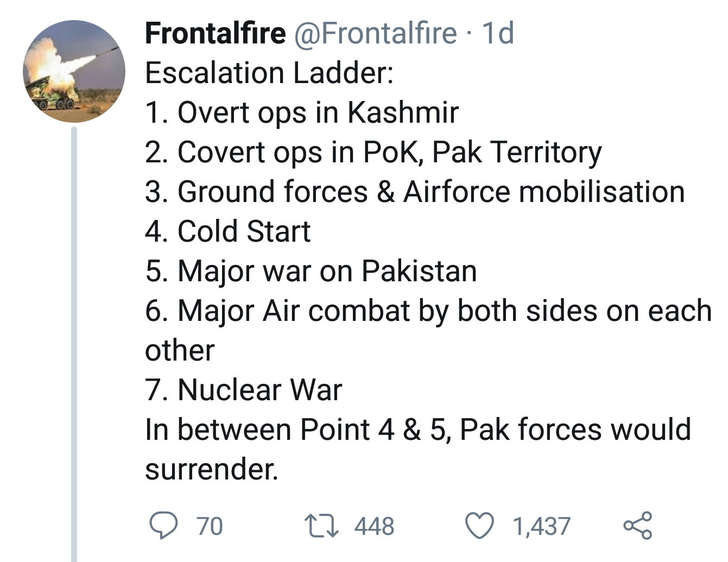Select the Covert ops in PoK line
Viewport: 728px width, 562px height.
(x=374, y=152)
